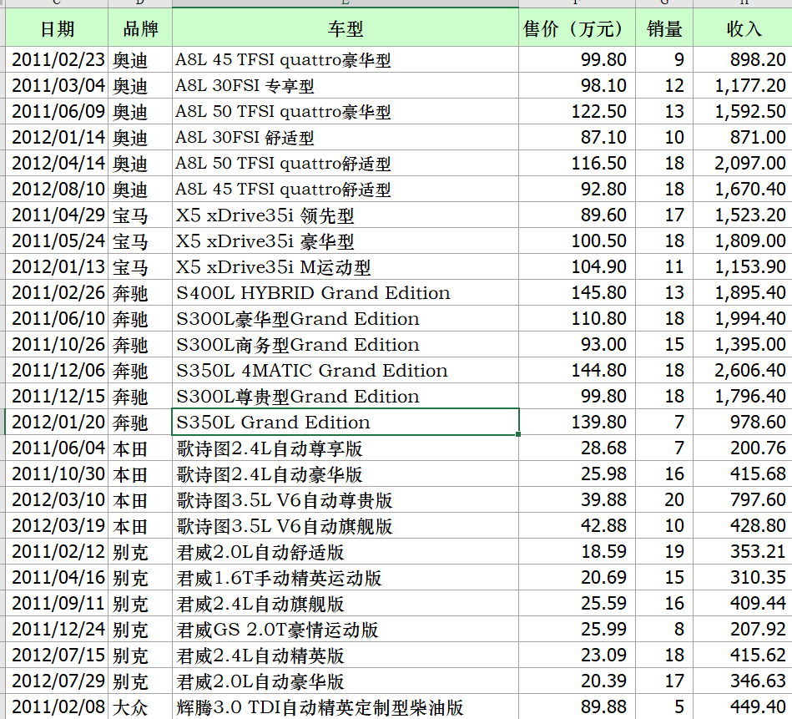Click cell S300L商务型Grand Edition
The width and height of the screenshot is (792, 719).
pos(345,345)
